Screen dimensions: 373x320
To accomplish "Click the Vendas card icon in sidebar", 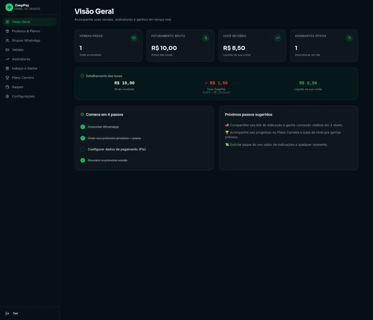I will (x=7, y=50).
